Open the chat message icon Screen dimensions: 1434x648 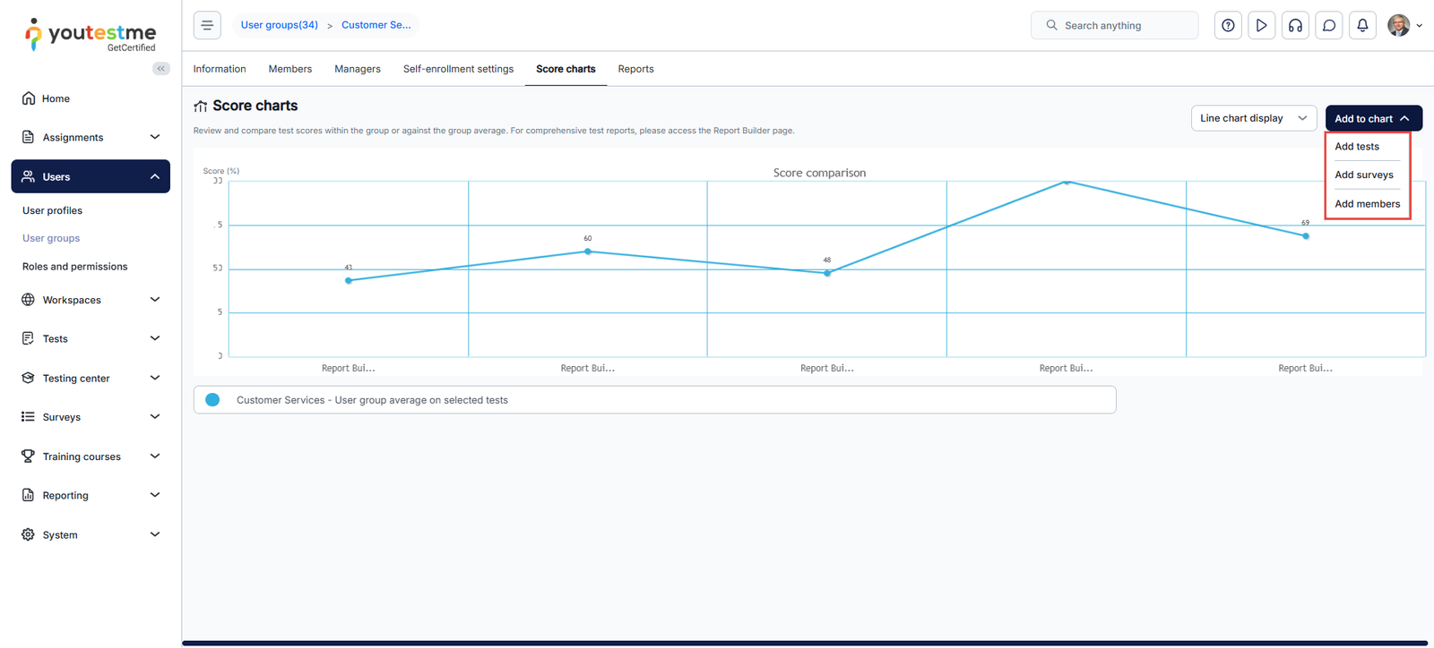click(x=1329, y=25)
